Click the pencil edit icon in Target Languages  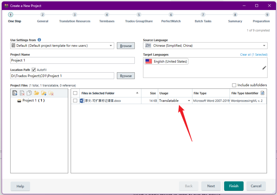tap(264, 68)
